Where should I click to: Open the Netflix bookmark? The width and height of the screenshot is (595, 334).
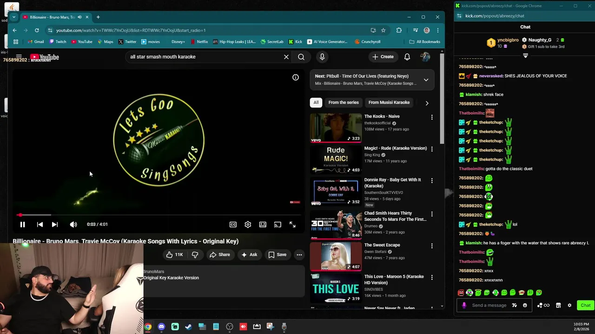coord(199,42)
